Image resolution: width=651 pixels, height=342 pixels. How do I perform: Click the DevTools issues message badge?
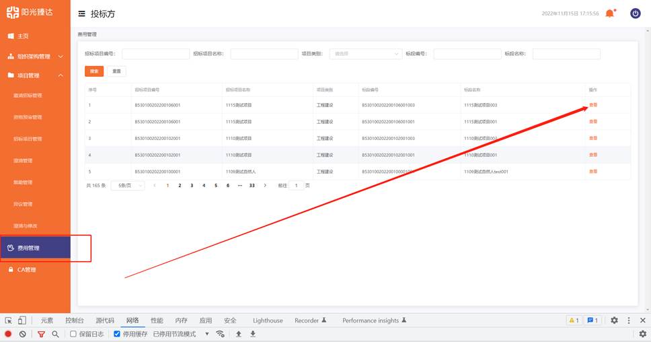592,320
